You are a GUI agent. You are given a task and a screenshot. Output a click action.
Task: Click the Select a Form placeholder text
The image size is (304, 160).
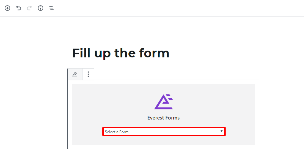pyautogui.click(x=117, y=132)
